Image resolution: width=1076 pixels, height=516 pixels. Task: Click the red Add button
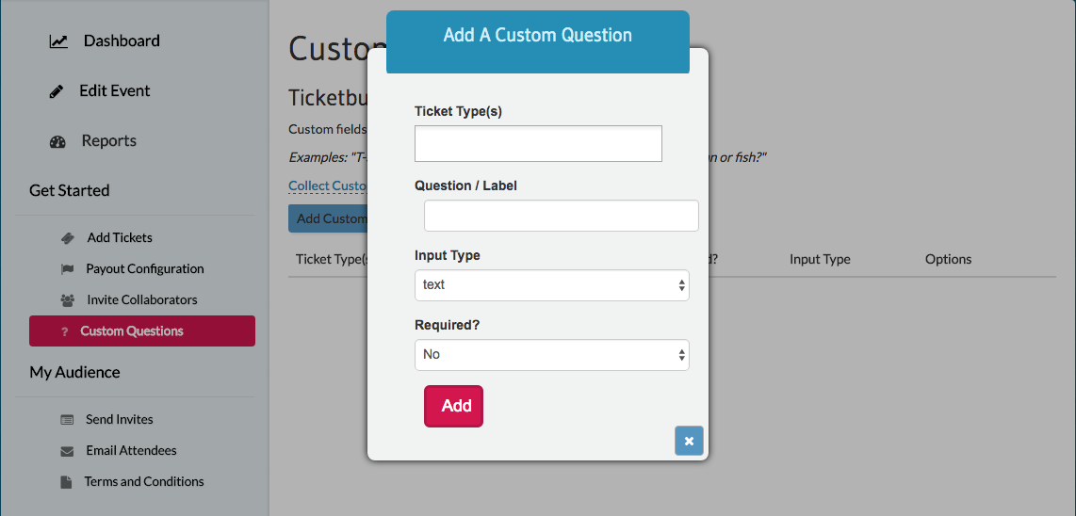[453, 406]
